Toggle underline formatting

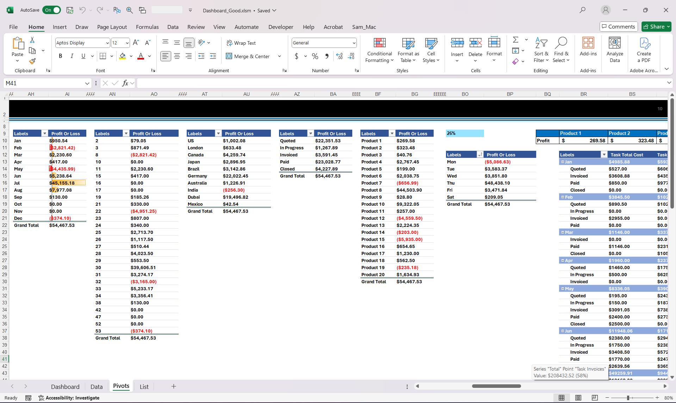(x=83, y=56)
